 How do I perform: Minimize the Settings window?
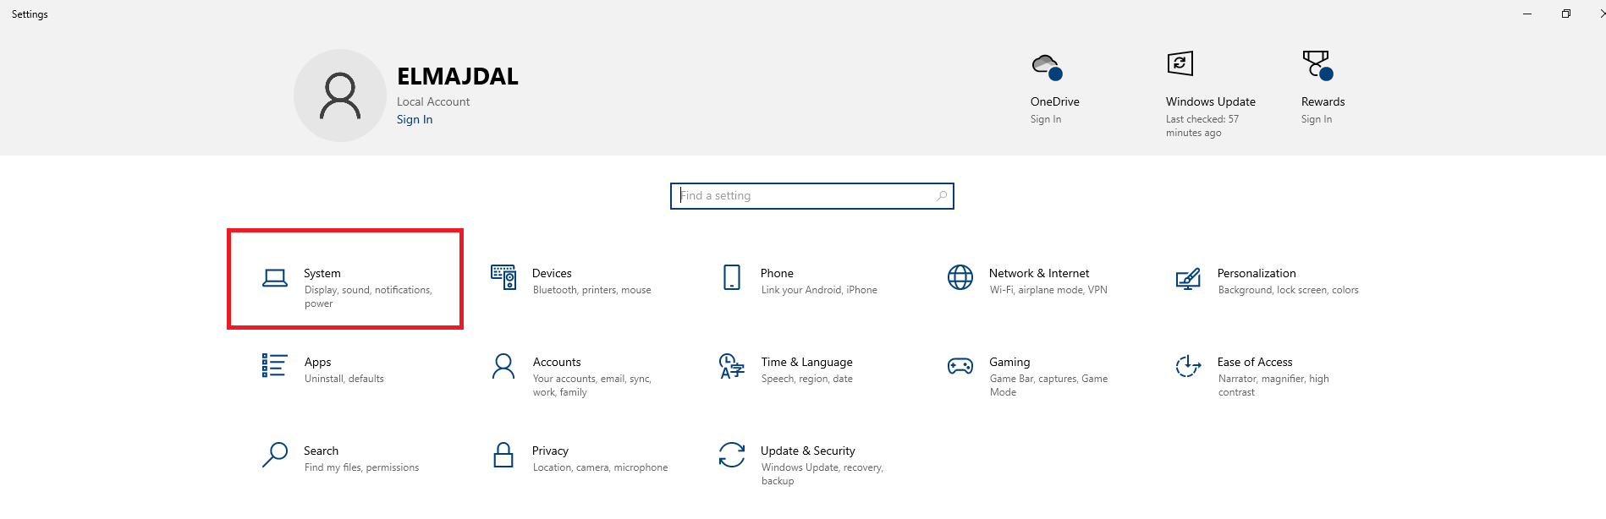pyautogui.click(x=1527, y=14)
